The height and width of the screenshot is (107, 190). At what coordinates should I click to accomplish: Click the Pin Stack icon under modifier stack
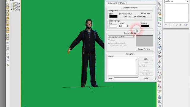point(166,25)
